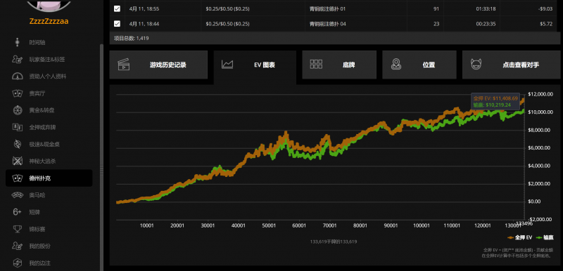563x271 pixels.
Task: Click duration 01:33:18
Action: [486, 8]
